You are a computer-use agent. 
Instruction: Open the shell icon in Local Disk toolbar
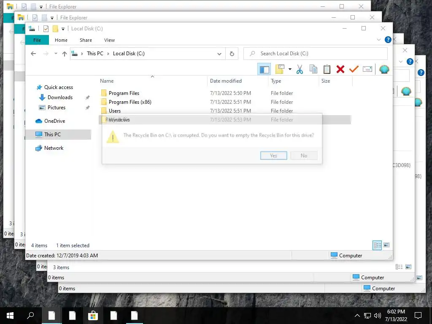tap(384, 69)
